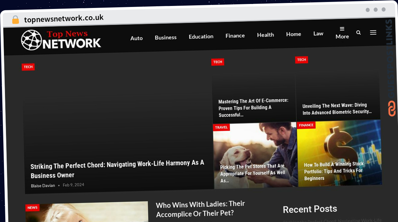Click the padlock icon beside the URL
Image resolution: width=398 pixels, height=222 pixels.
click(16, 20)
